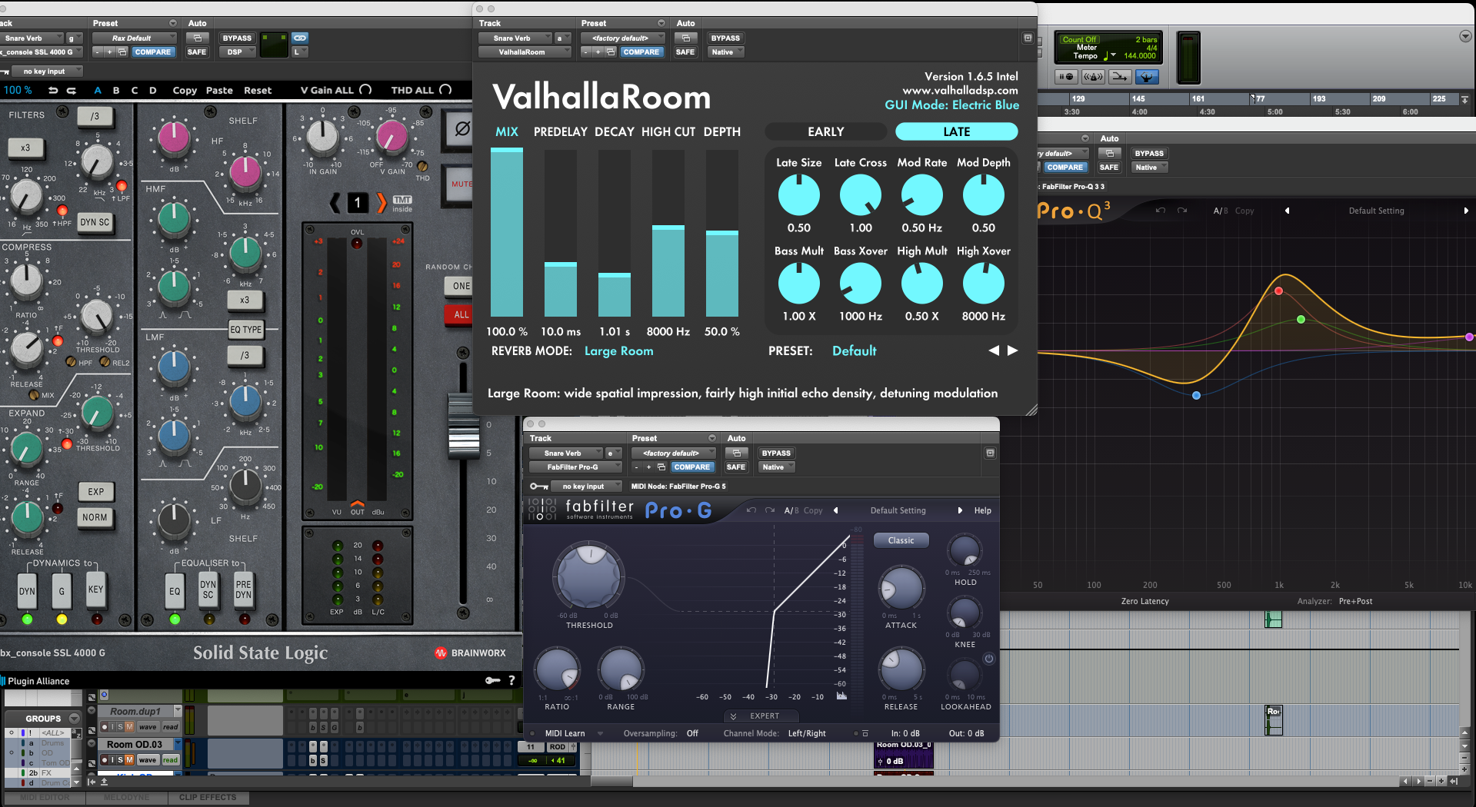This screenshot has width=1476, height=807.
Task: Toggle the DYN SC button on SSL
Action: click(95, 222)
